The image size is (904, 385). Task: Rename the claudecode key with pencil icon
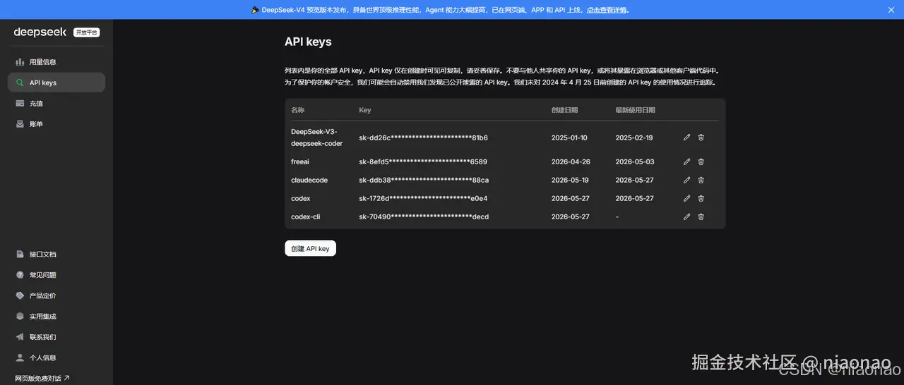[686, 180]
